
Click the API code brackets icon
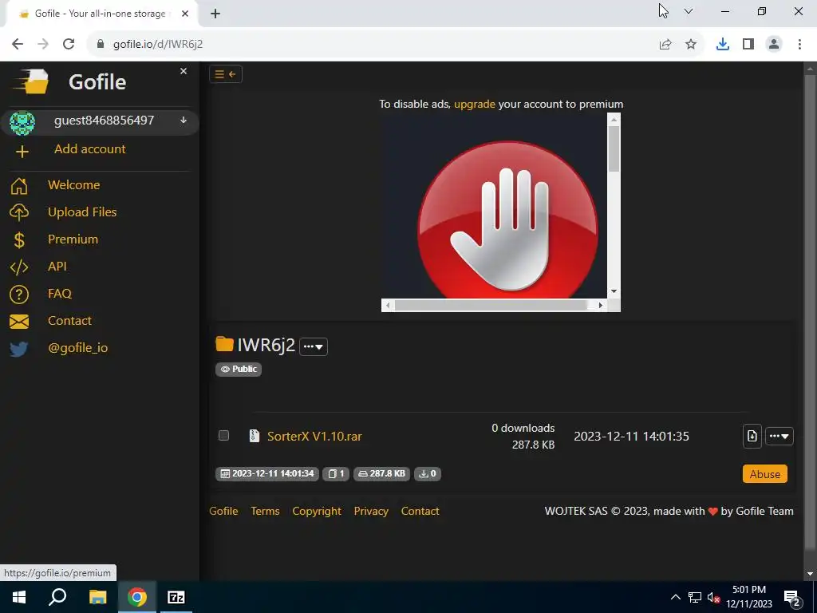point(19,267)
